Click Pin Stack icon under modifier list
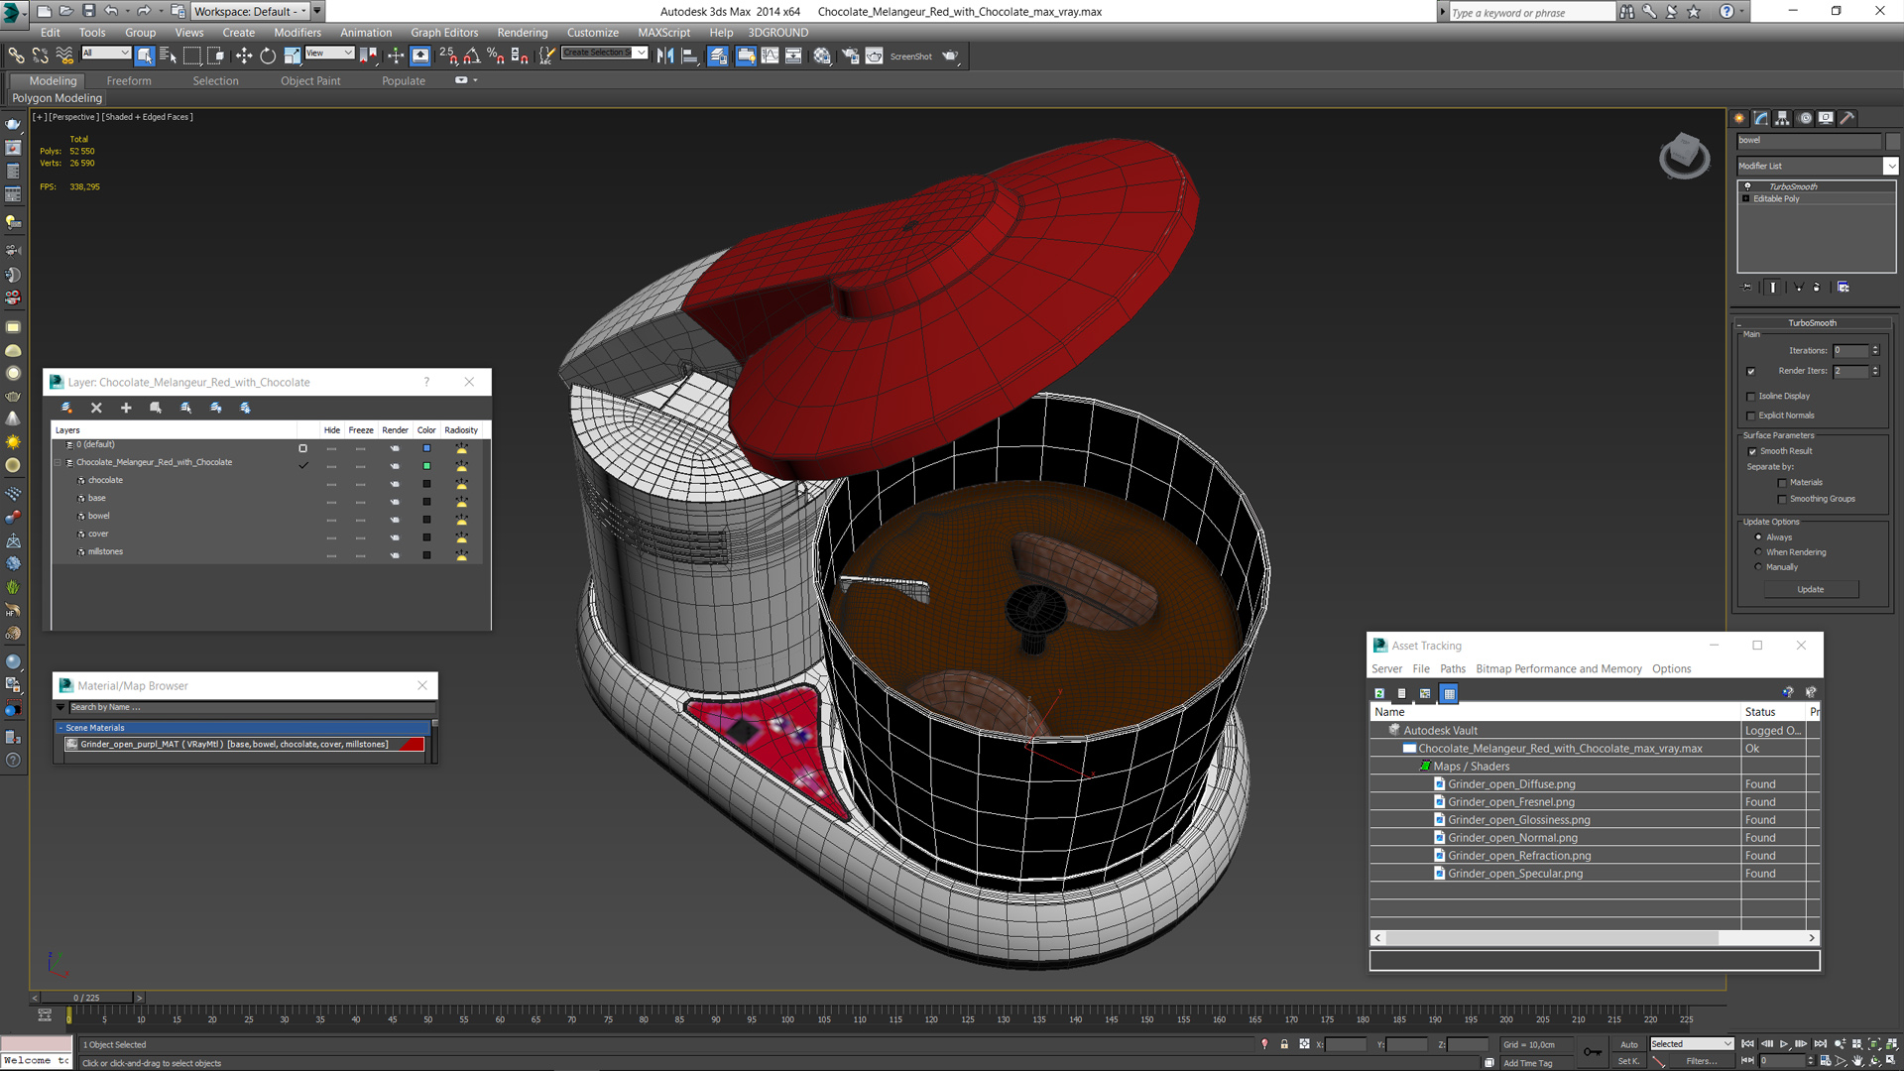Image resolution: width=1904 pixels, height=1071 pixels. point(1747,288)
